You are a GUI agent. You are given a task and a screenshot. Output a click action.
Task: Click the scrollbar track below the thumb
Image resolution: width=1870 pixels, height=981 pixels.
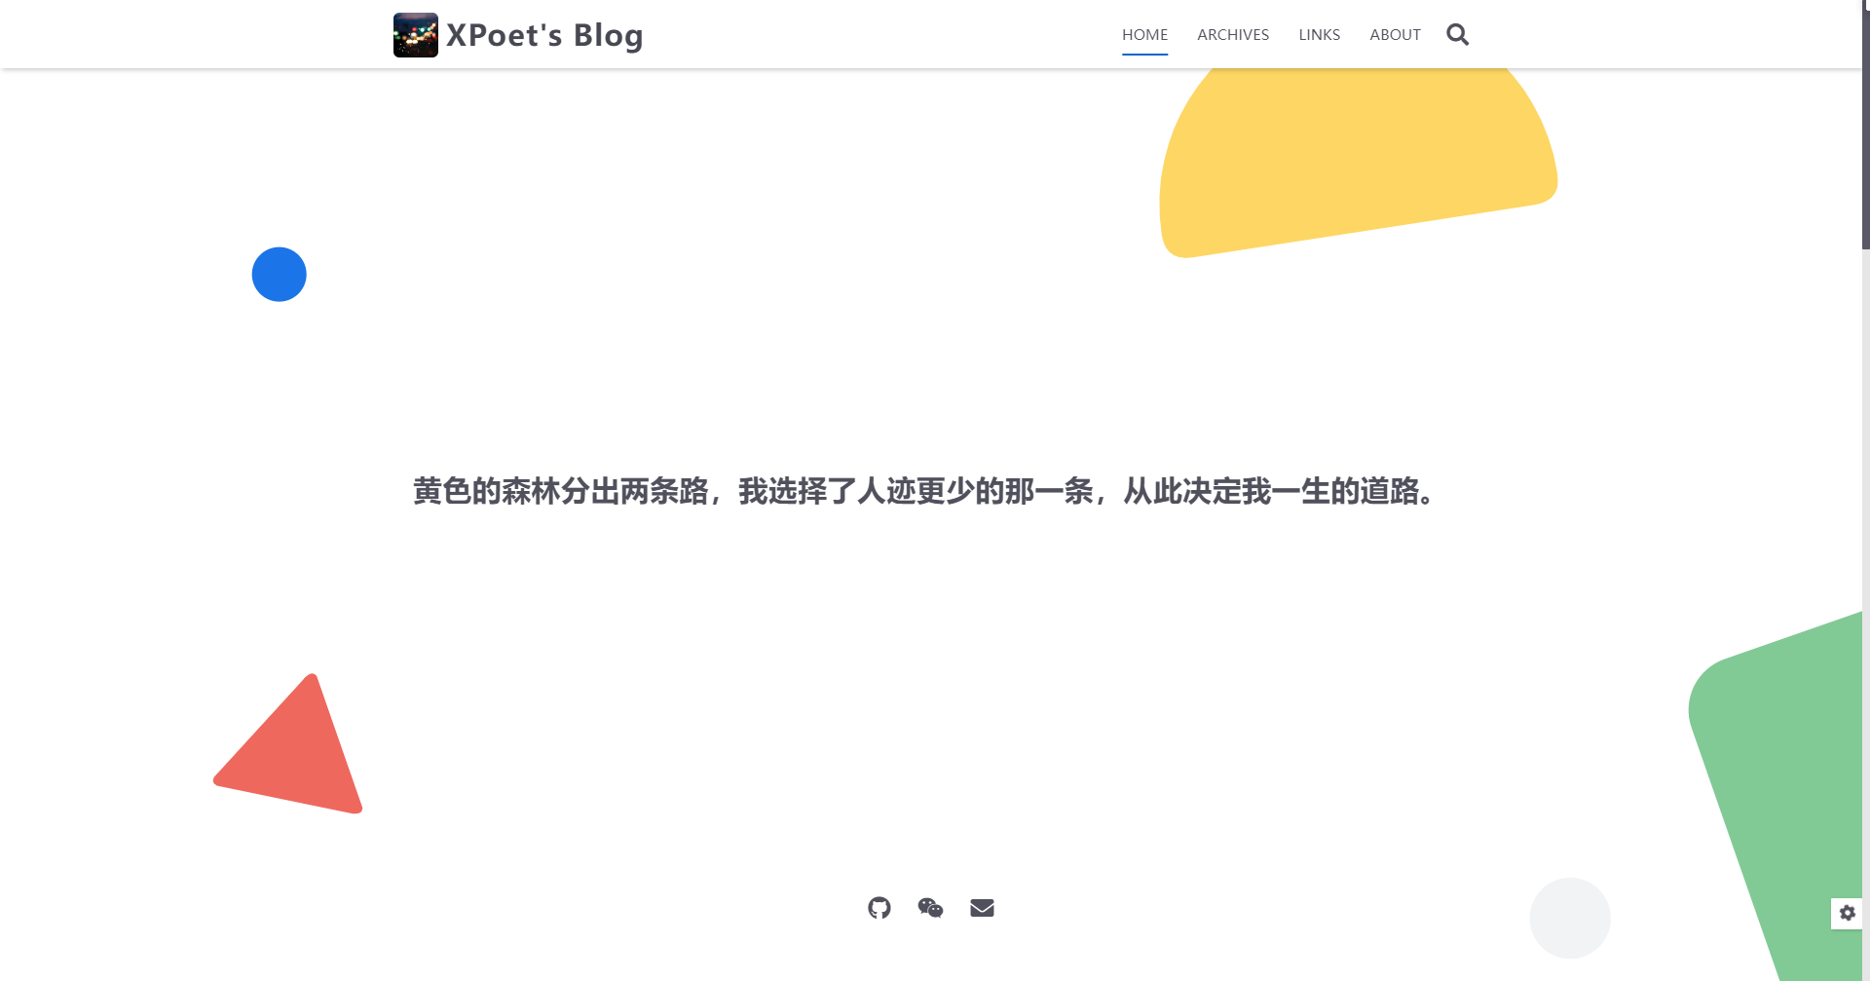[1865, 585]
